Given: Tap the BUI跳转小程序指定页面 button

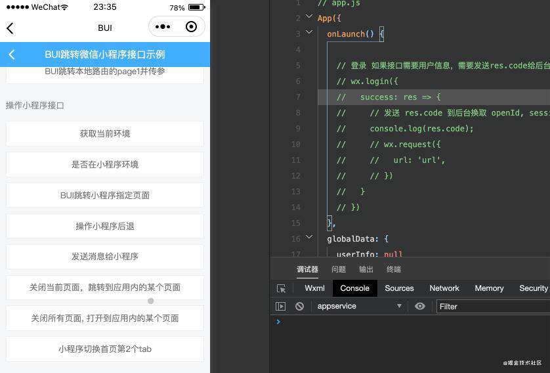Looking at the screenshot, I should [x=105, y=195].
